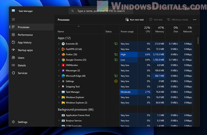Select the Task Manager Moderate power cell
This screenshot has height=135, width=207.
point(128,92)
